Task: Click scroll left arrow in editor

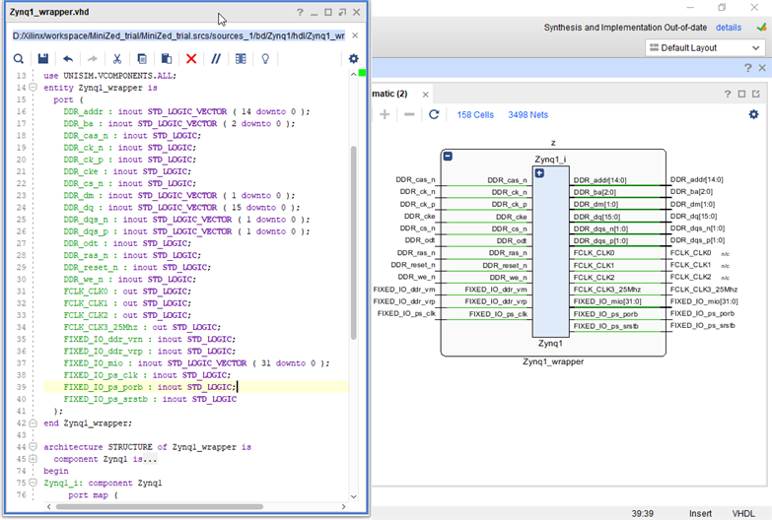Action: 48,506
